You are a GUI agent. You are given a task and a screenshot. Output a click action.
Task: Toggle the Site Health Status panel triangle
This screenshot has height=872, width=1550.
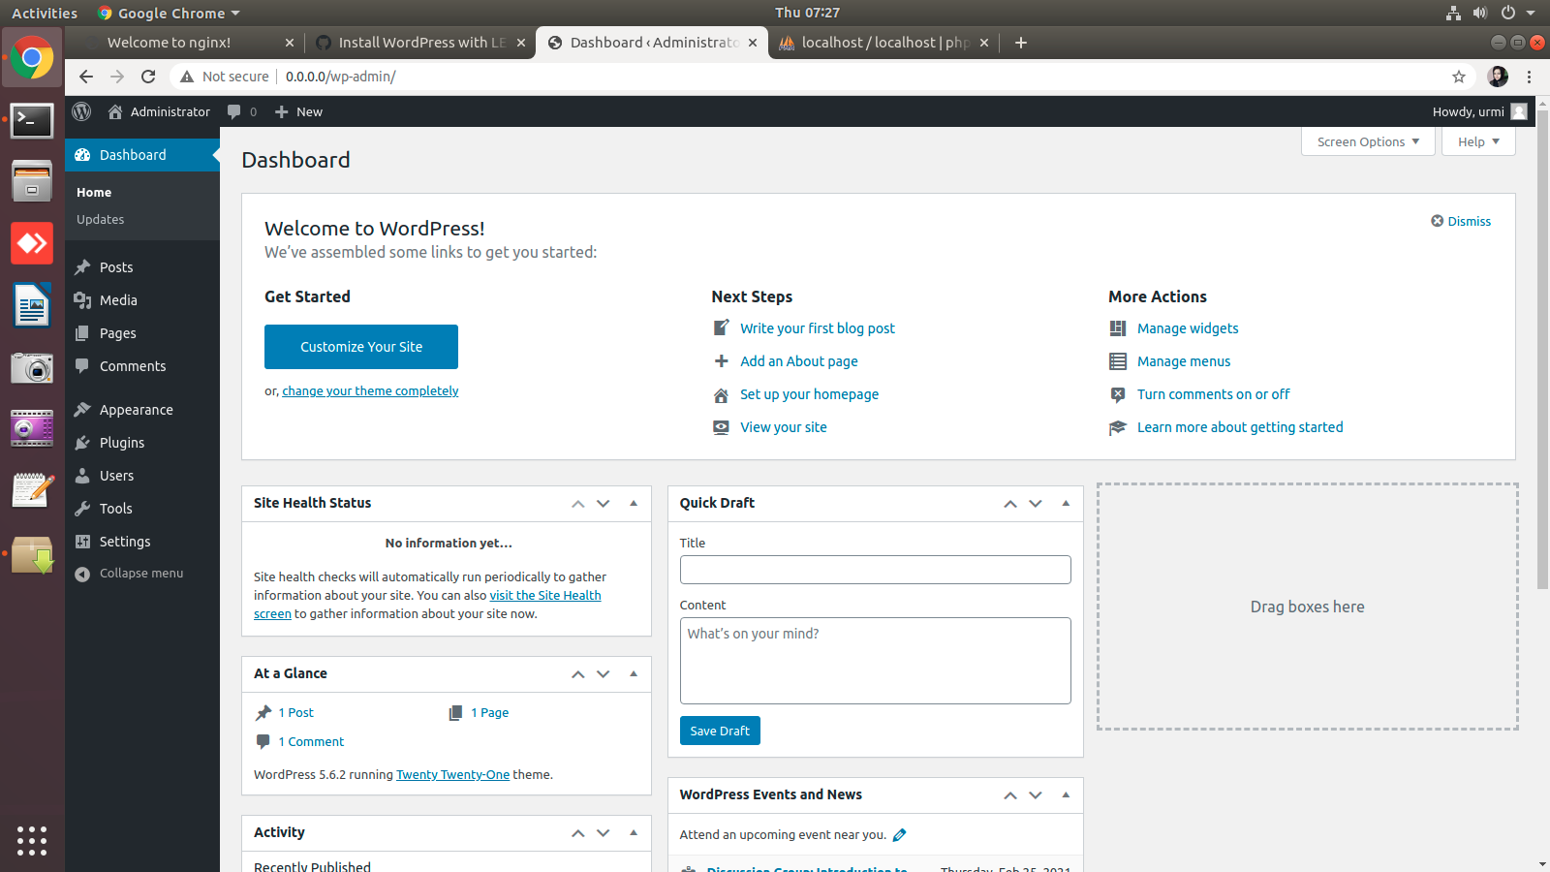click(x=634, y=503)
